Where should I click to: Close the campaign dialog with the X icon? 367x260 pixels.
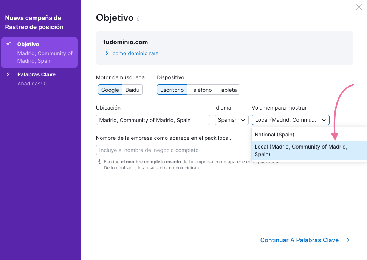click(359, 7)
